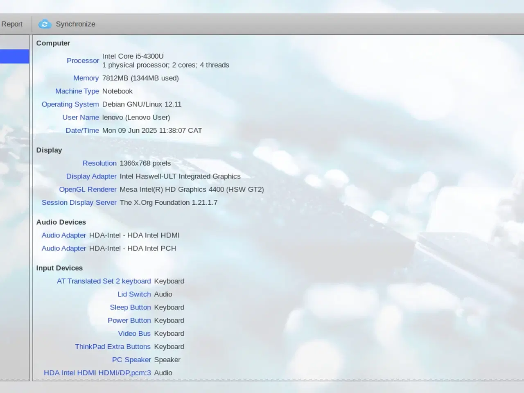Open the Lid Switch input device link
This screenshot has width=524, height=393.
(x=134, y=294)
